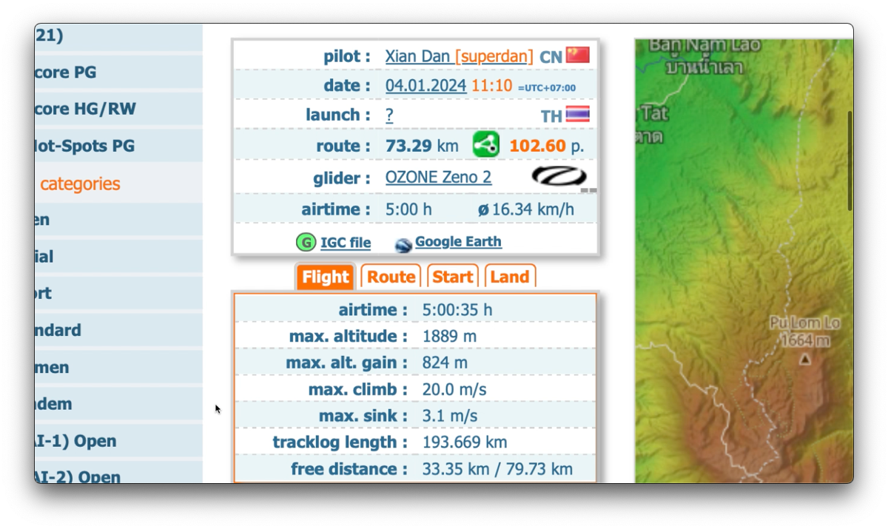Open the OZONE Zeno 2 glider link
Screen dimensions: 888x529
pyautogui.click(x=438, y=178)
